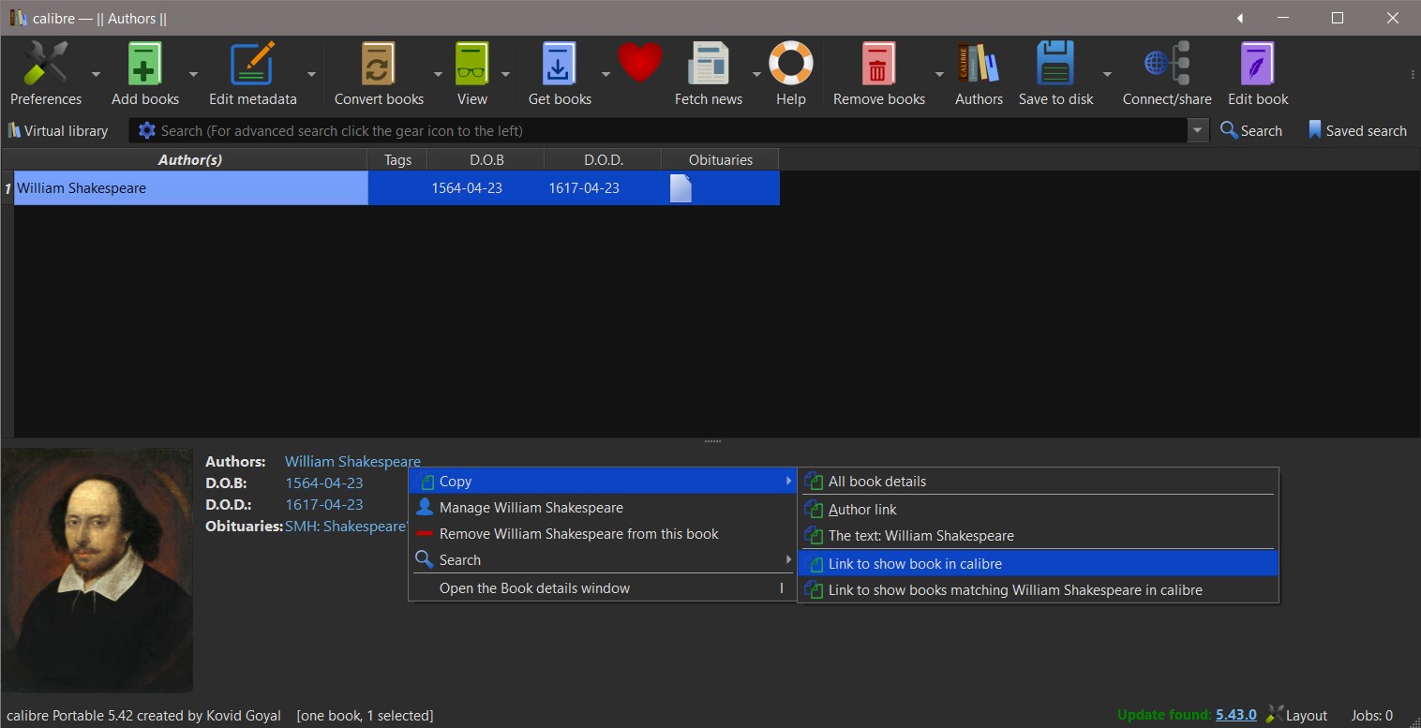Copy The text: William Shakespeare
The width and height of the screenshot is (1421, 728).
1039,536
